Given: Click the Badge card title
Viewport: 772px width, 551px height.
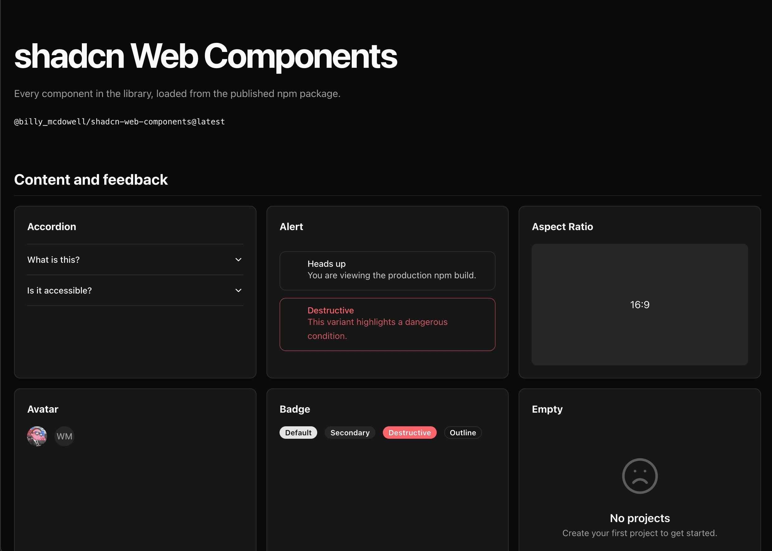Looking at the screenshot, I should [x=295, y=409].
